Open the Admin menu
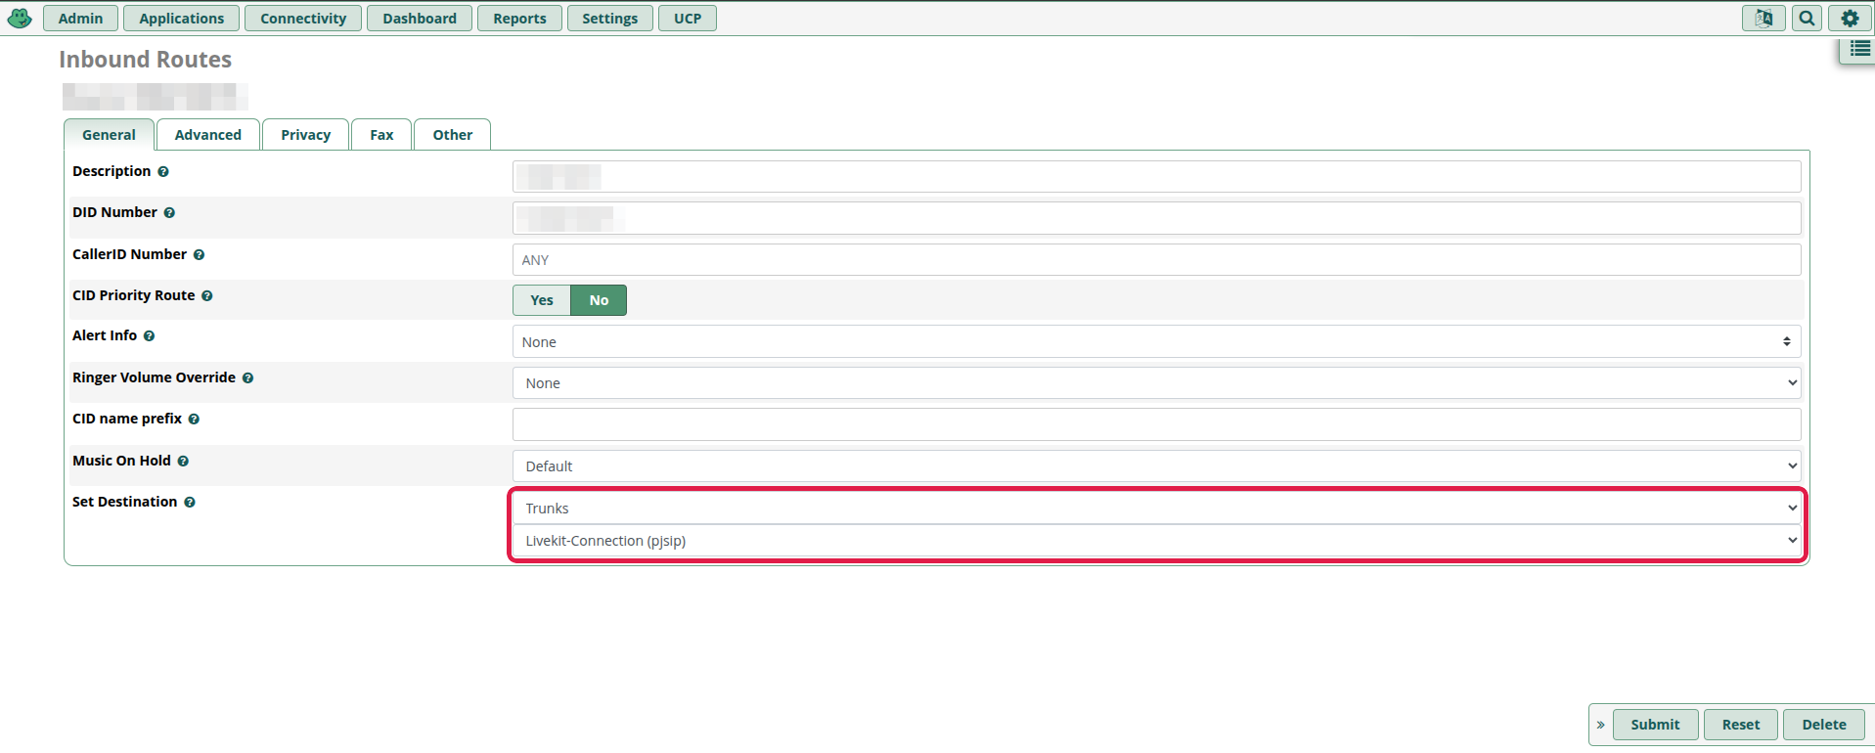 coord(80,19)
